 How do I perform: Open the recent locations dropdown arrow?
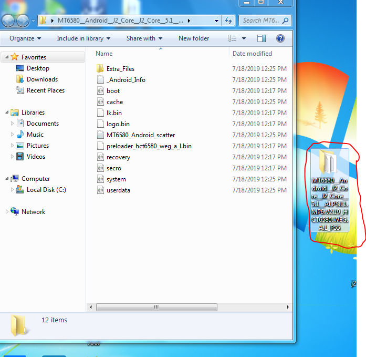click(33, 21)
